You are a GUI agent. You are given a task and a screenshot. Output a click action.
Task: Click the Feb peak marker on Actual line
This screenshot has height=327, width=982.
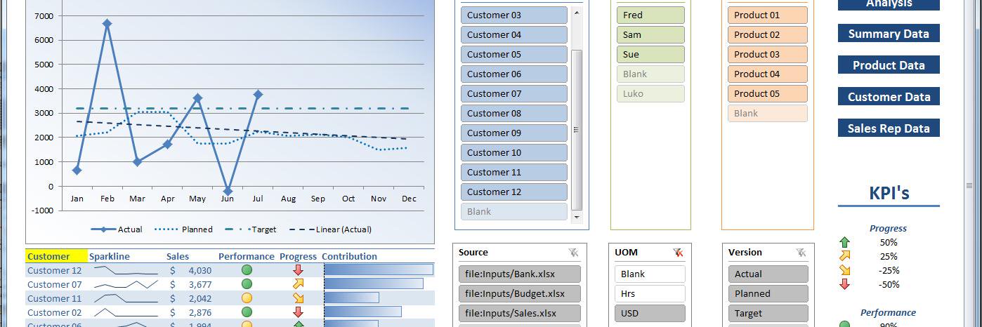click(107, 23)
